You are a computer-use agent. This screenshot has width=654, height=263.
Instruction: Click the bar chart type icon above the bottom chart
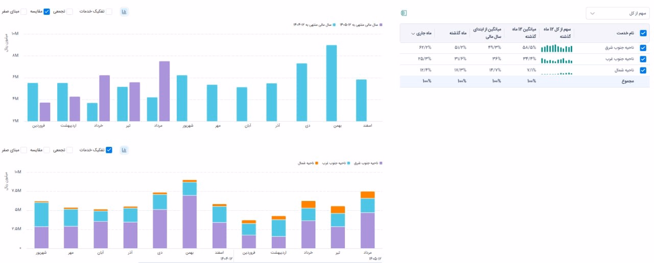coord(124,150)
